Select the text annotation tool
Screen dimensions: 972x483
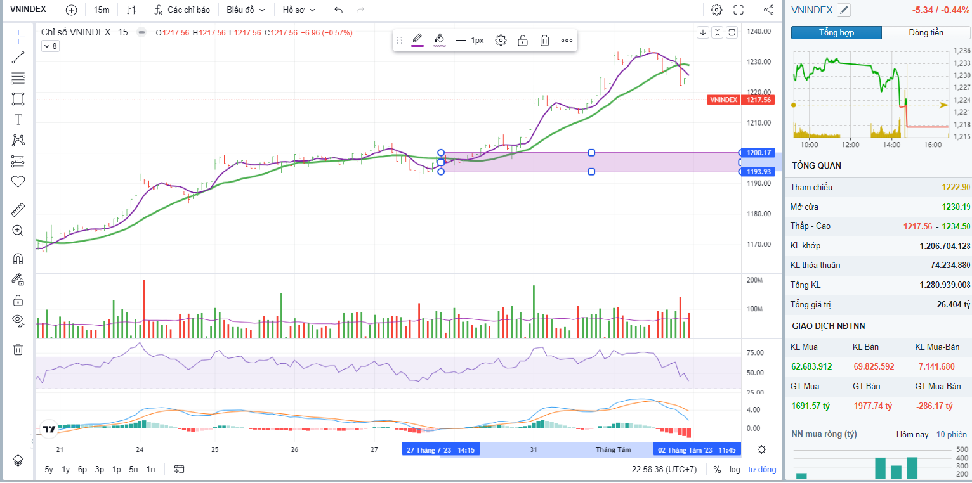pyautogui.click(x=18, y=120)
